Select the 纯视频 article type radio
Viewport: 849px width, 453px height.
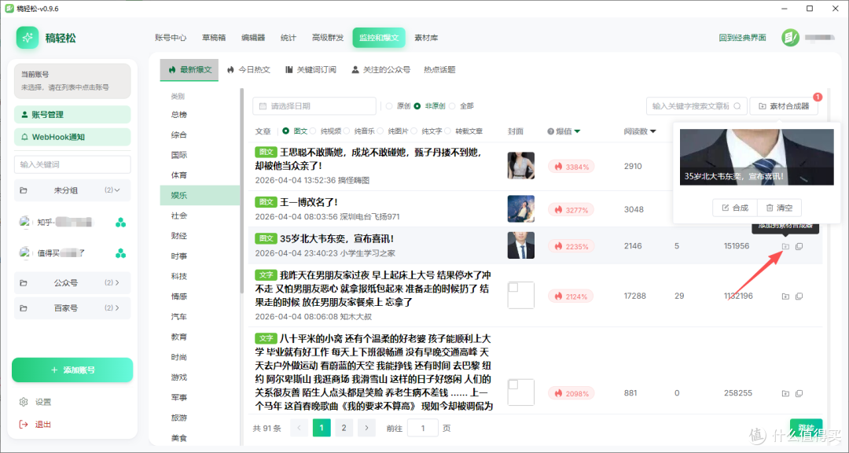pyautogui.click(x=313, y=131)
